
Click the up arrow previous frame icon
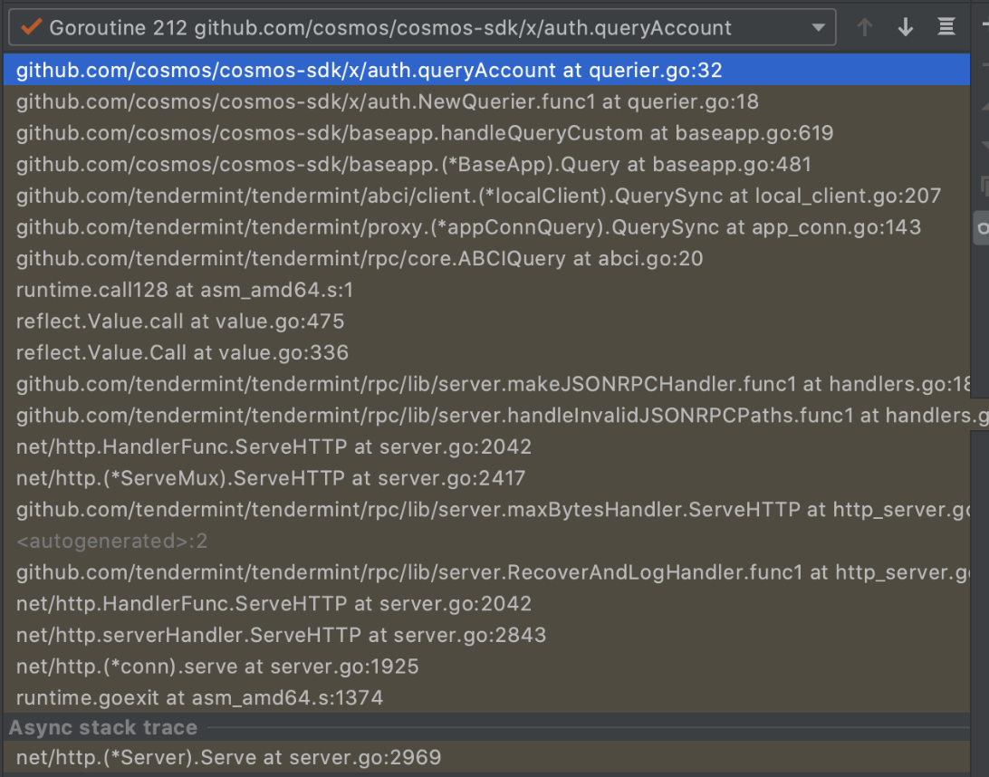pyautogui.click(x=865, y=27)
